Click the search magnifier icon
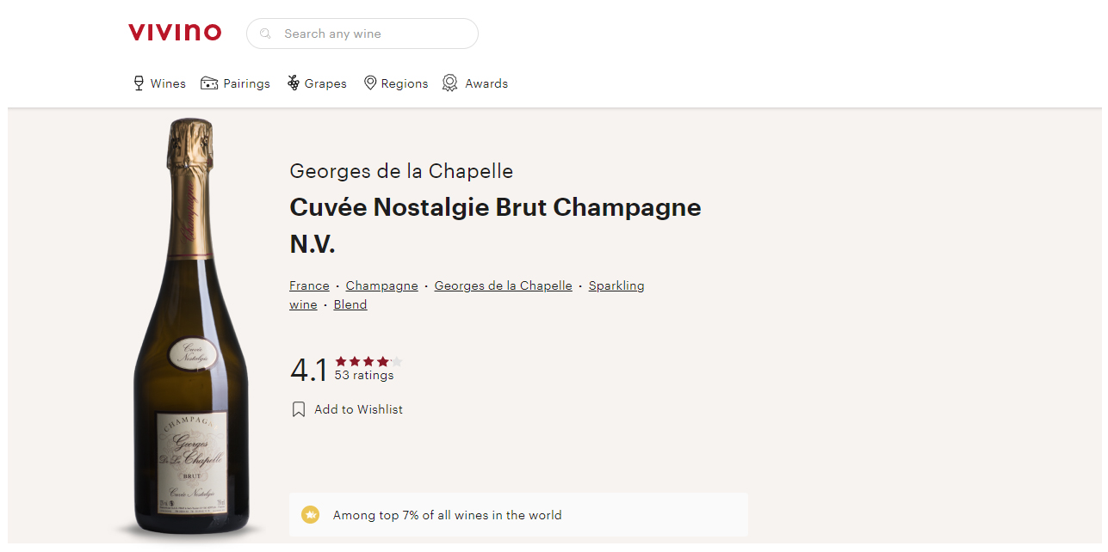This screenshot has height=552, width=1108. pos(266,34)
